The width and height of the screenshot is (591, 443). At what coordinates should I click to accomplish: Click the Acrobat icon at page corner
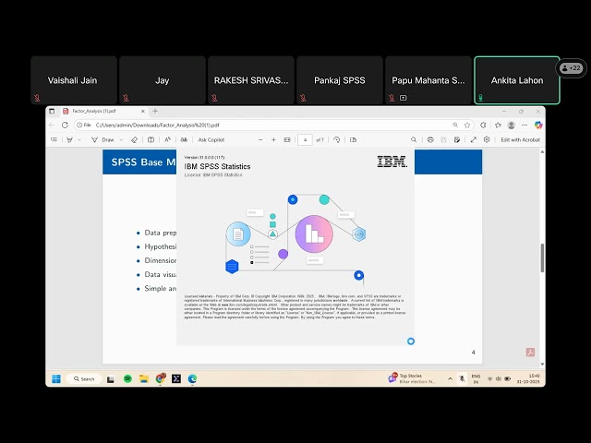coord(530,353)
